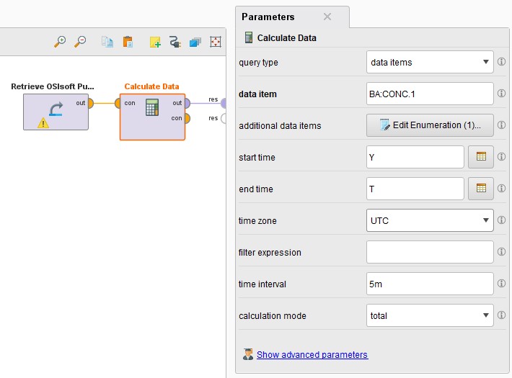Click the copy icon in the toolbar
The image size is (512, 378).
pos(107,42)
